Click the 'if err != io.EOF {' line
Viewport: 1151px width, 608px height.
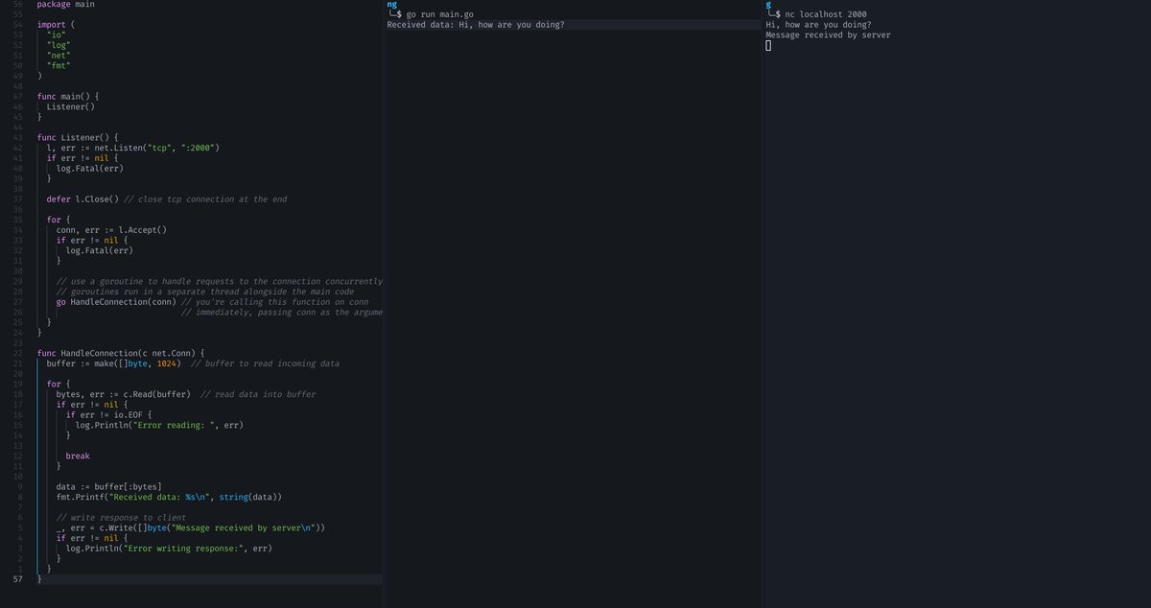[x=109, y=414]
